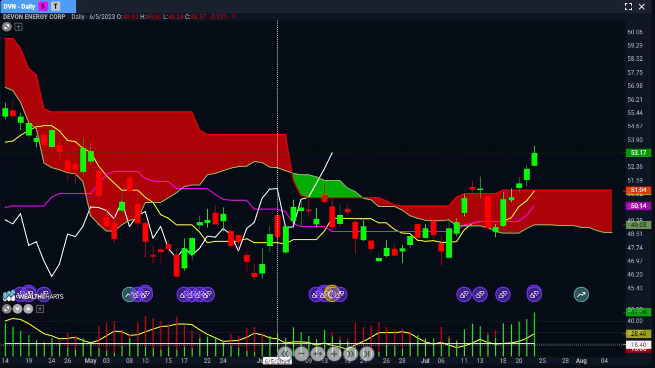The image size is (655, 368).
Task: Click the 51.04 orange price label
Action: tap(638, 190)
